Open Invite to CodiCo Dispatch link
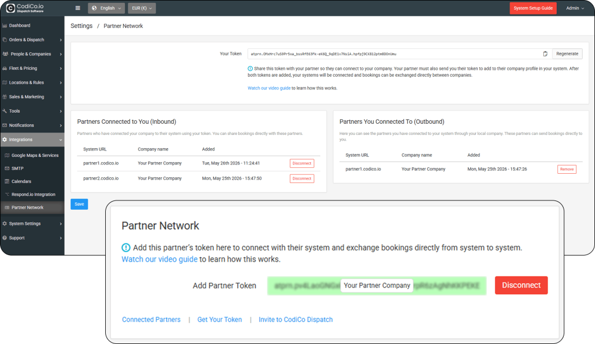Viewport: 595px width, 344px height. coord(296,320)
